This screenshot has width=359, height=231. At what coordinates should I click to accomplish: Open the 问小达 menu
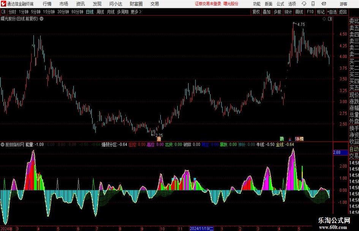coord(115,4)
